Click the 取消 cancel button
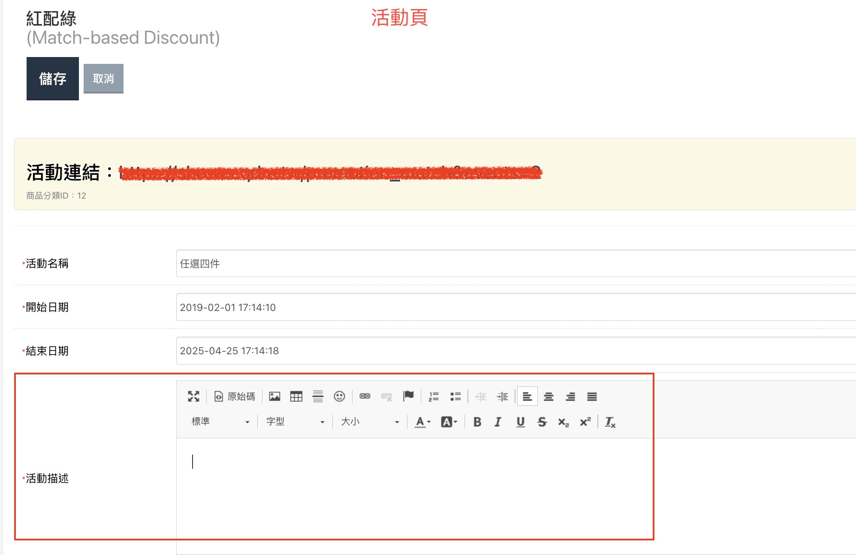Viewport: 856px width, 555px height. click(103, 78)
